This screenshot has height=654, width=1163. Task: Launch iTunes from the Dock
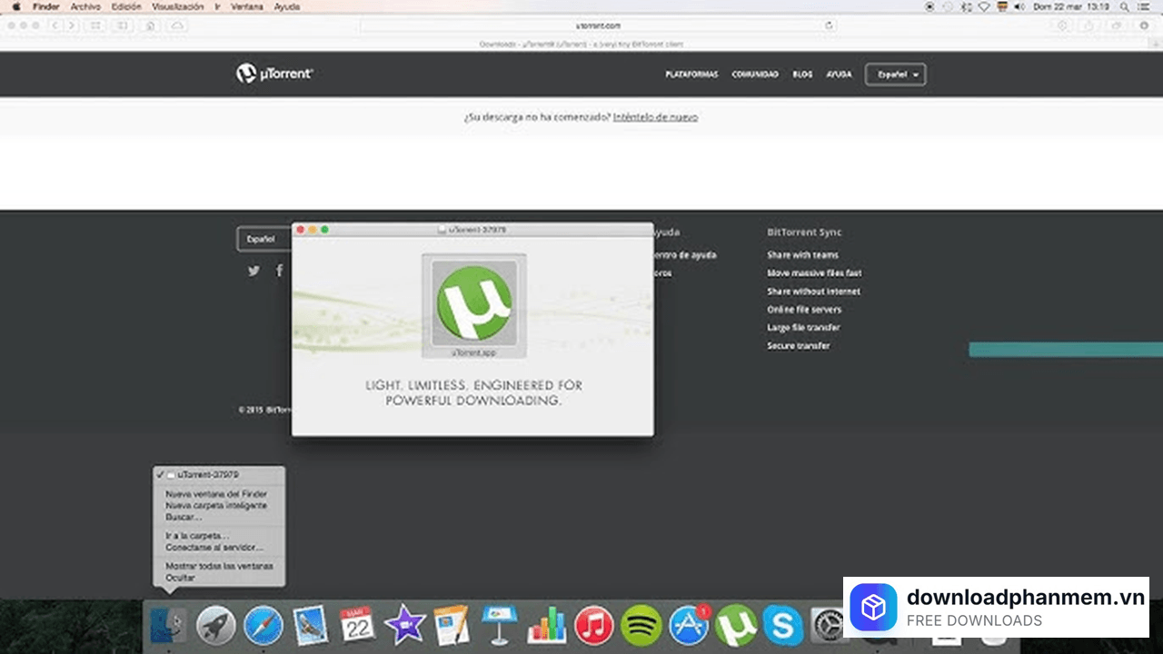coord(593,625)
